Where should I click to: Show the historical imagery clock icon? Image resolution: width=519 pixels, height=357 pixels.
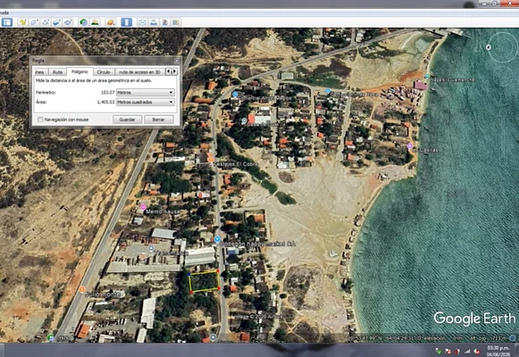(x=83, y=22)
